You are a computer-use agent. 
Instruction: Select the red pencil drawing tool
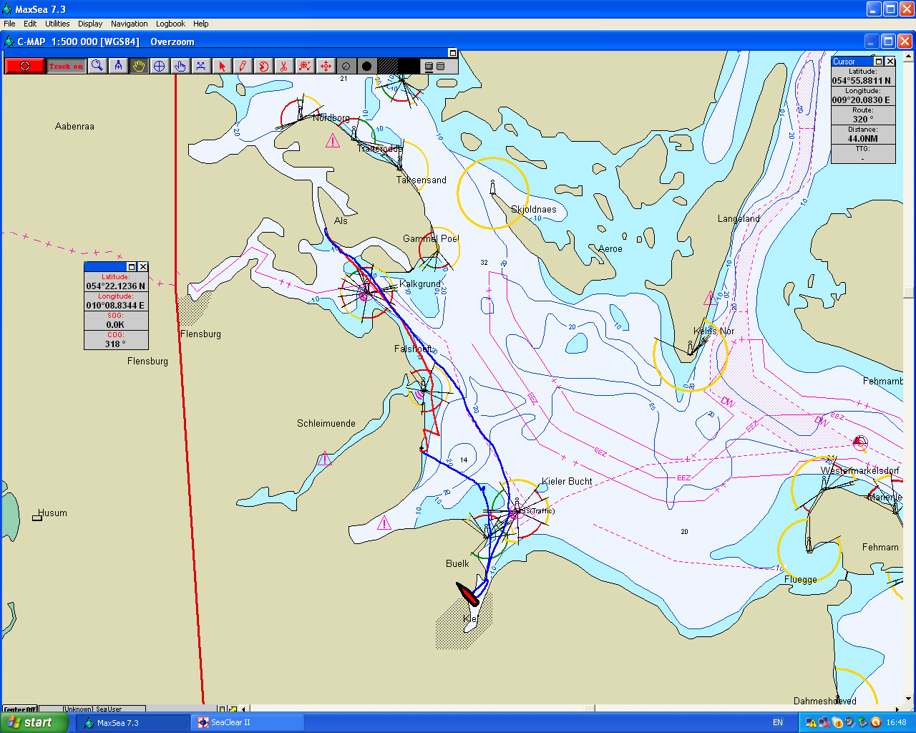pos(243,66)
